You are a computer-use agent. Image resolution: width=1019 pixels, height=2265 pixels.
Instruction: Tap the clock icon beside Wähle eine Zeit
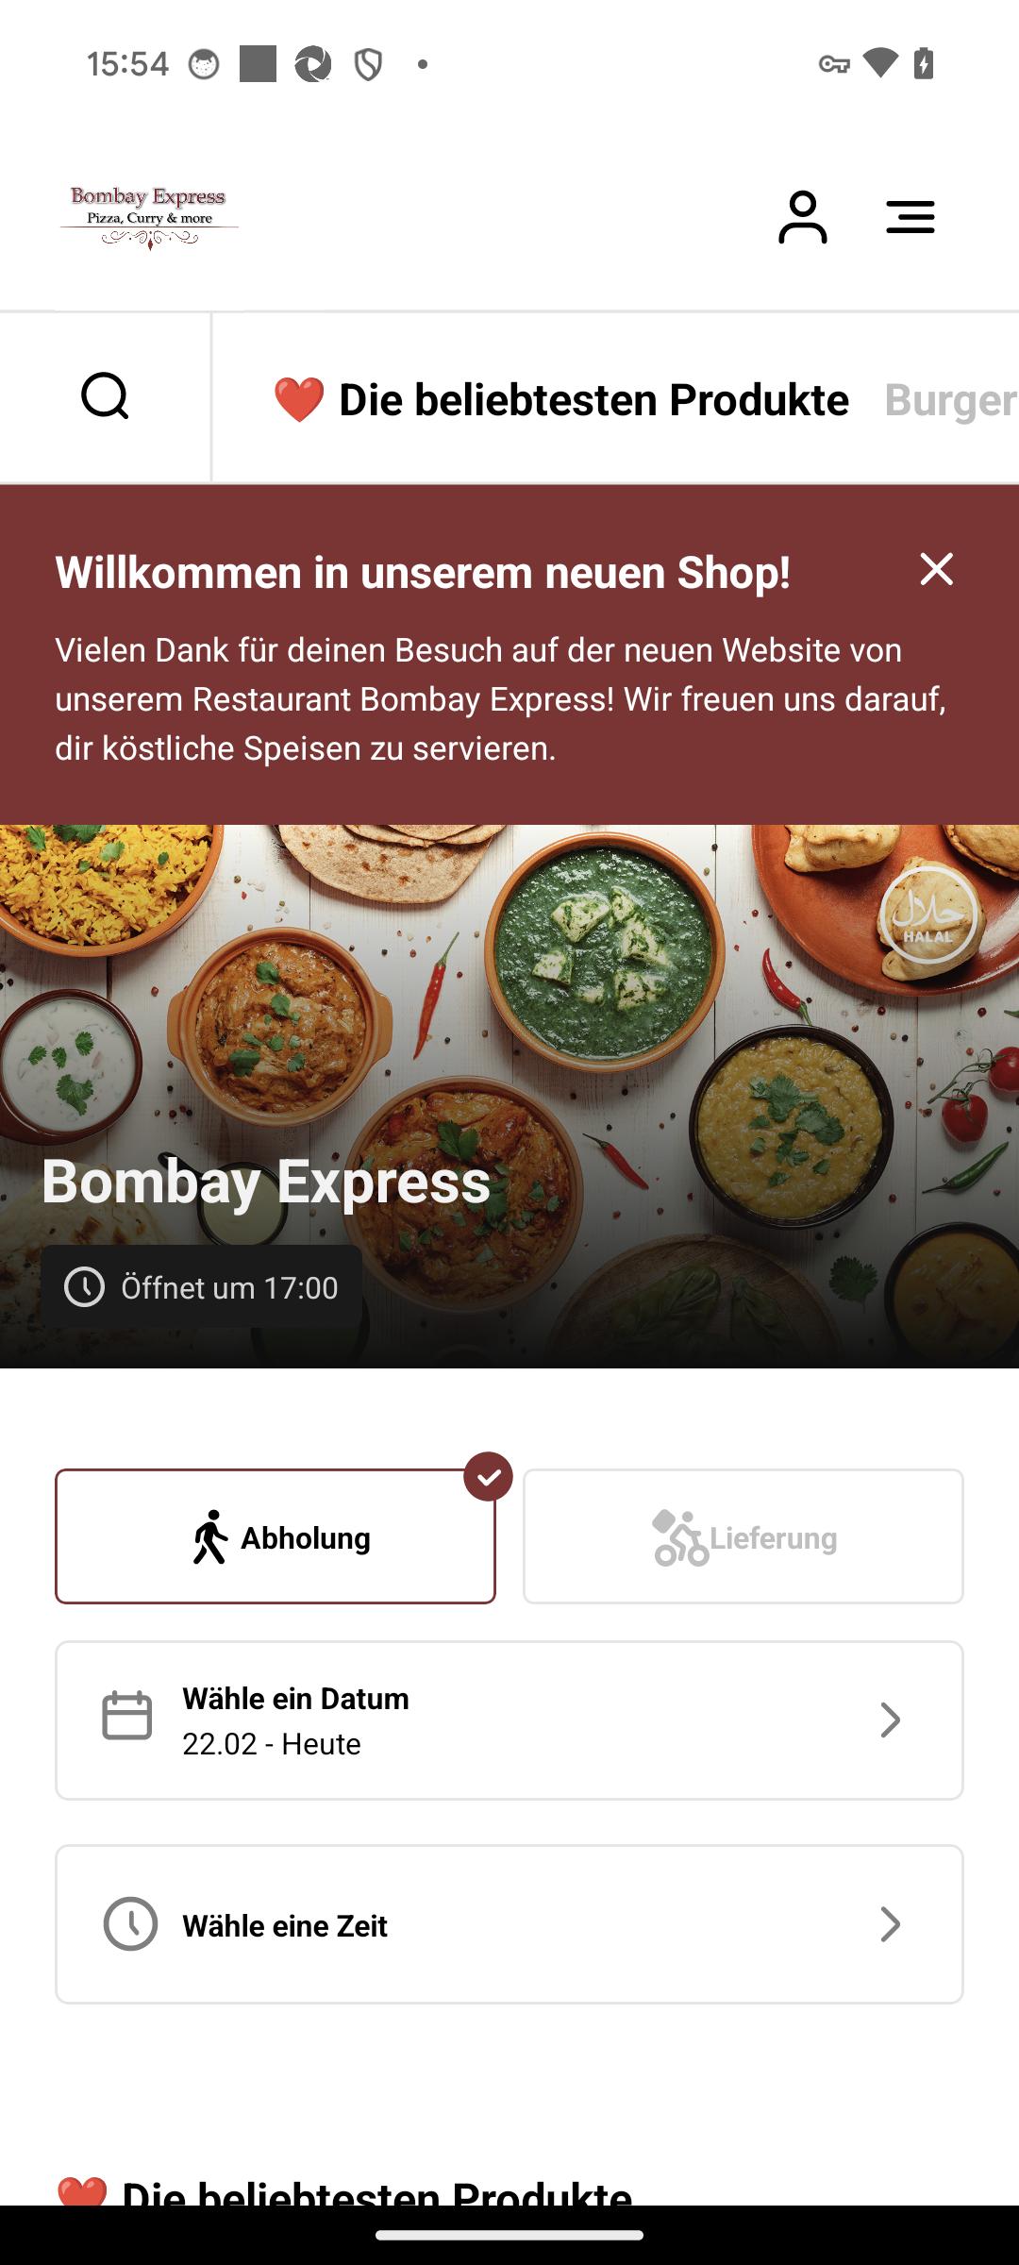click(130, 1923)
